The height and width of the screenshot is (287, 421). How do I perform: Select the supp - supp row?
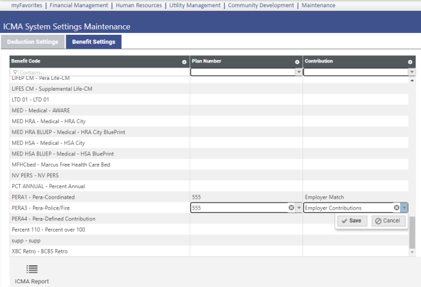(x=209, y=240)
